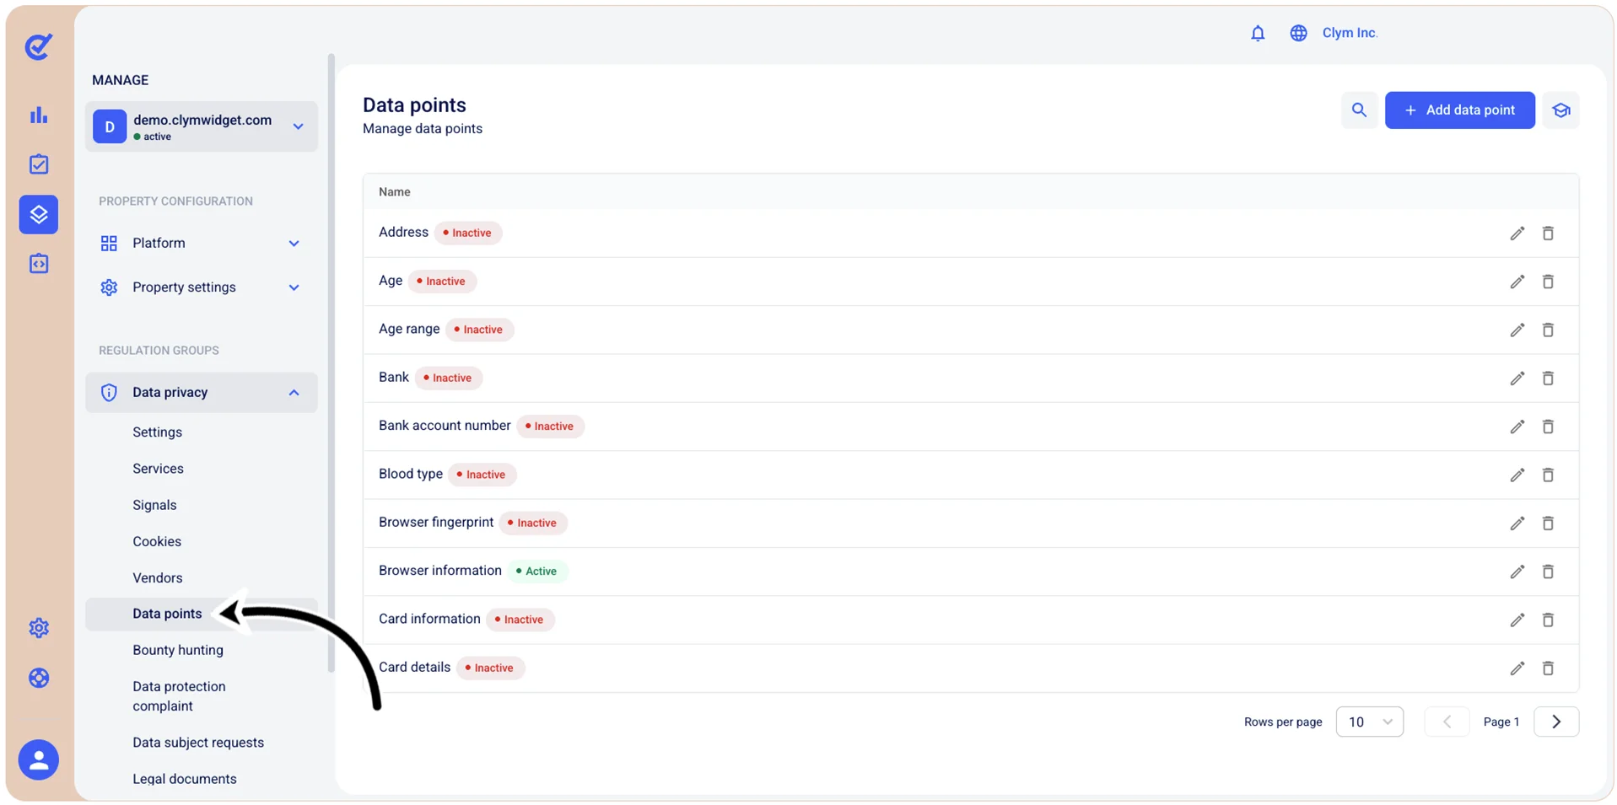Open the Signals menu item
The image size is (1617, 805).
click(154, 505)
